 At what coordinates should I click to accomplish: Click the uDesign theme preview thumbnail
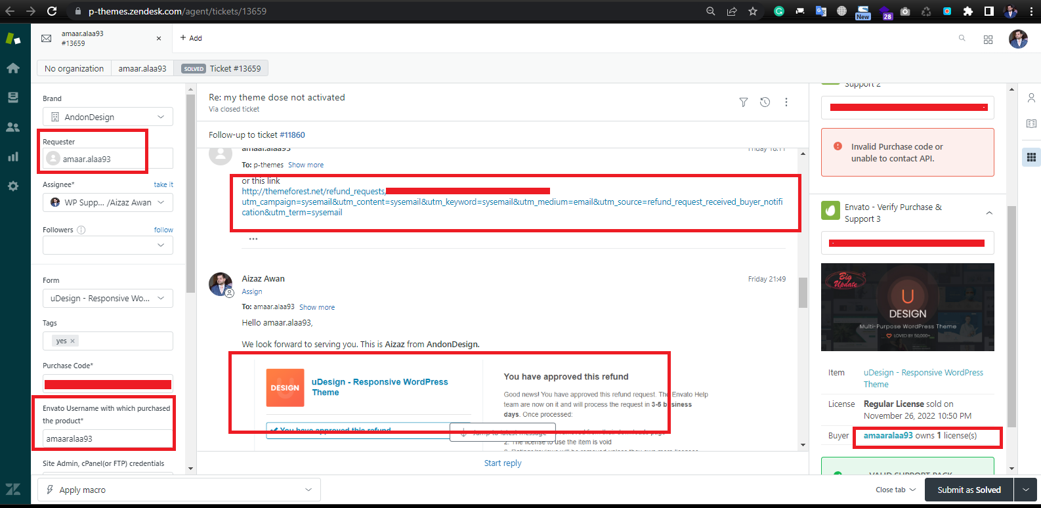click(908, 307)
